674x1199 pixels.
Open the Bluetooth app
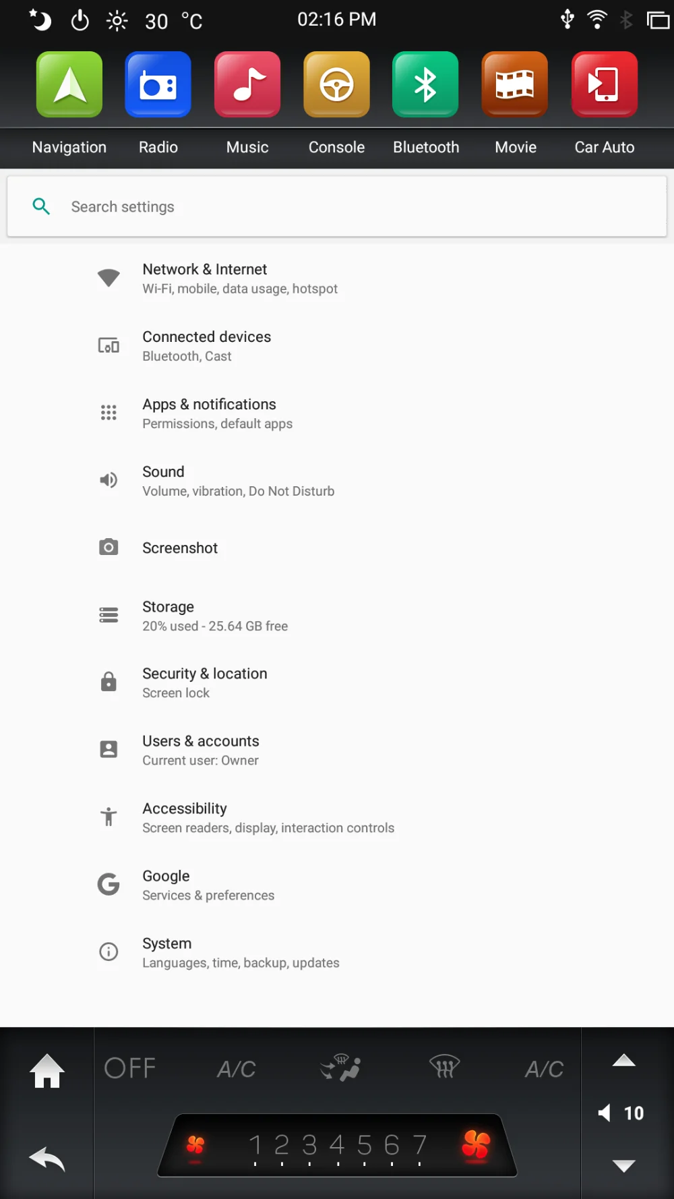coord(425,85)
